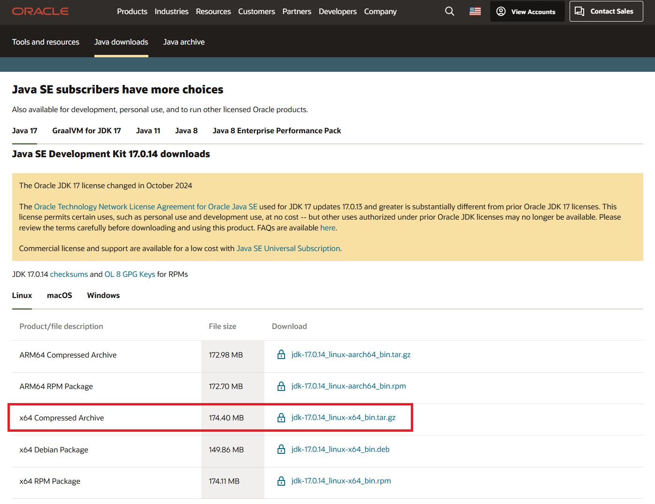This screenshot has height=504, width=655.
Task: Switch to the Windows platform tab
Action: pos(103,295)
